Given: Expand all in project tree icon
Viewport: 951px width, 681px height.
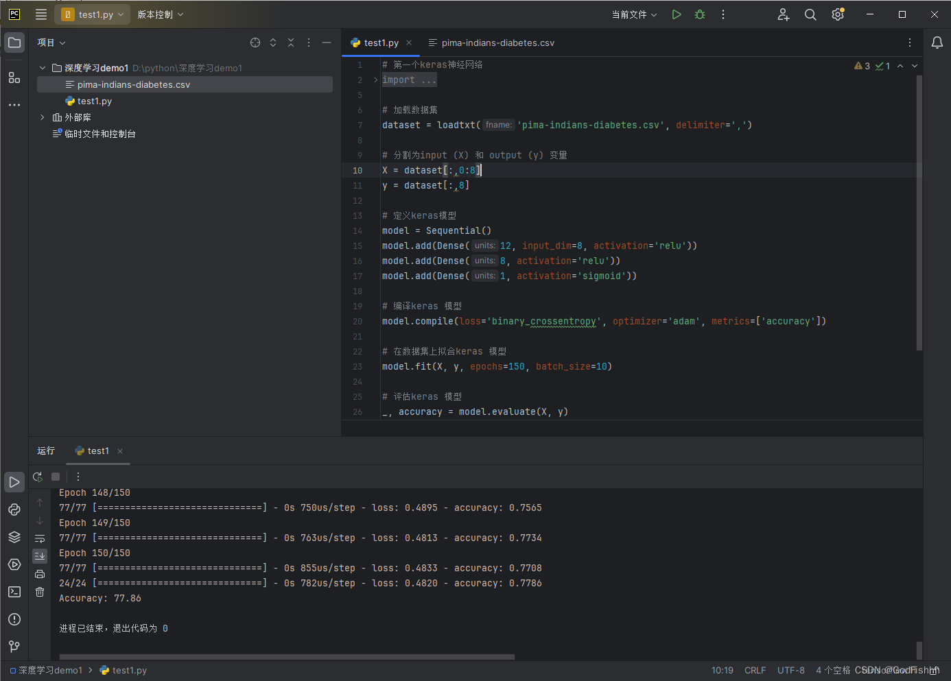Looking at the screenshot, I should (x=273, y=43).
